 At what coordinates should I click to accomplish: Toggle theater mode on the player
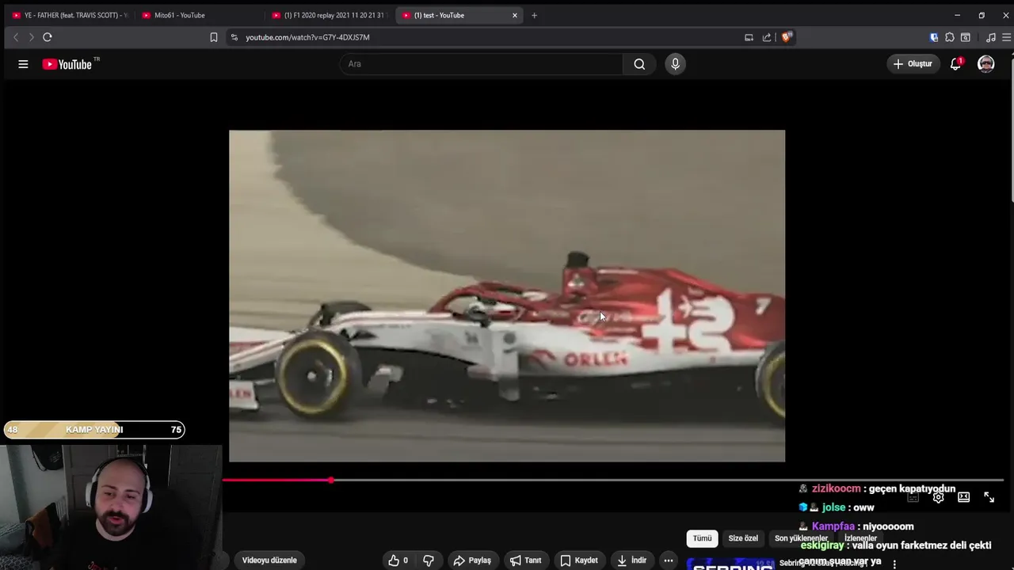tap(963, 497)
